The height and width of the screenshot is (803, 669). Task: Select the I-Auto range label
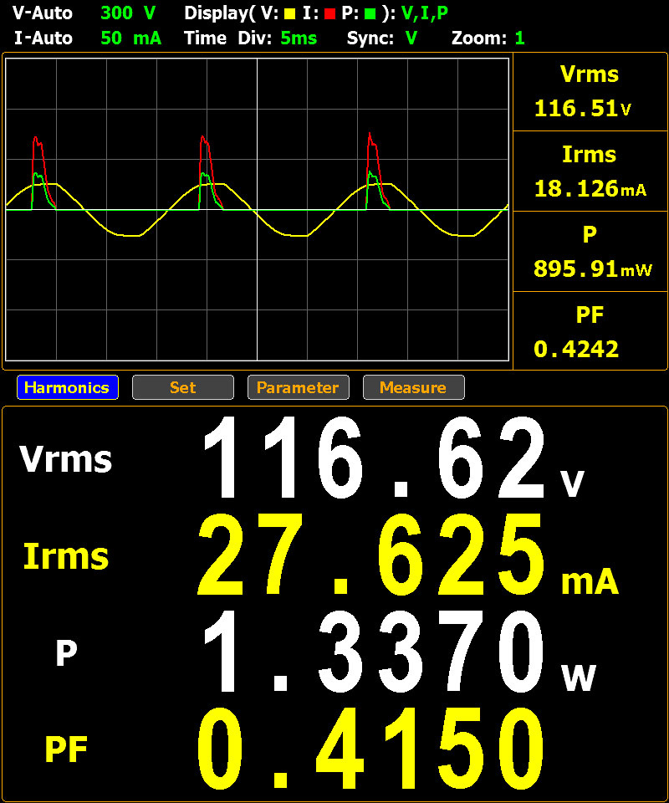(x=43, y=38)
